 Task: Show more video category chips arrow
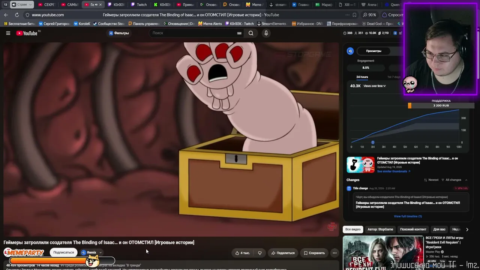467,229
